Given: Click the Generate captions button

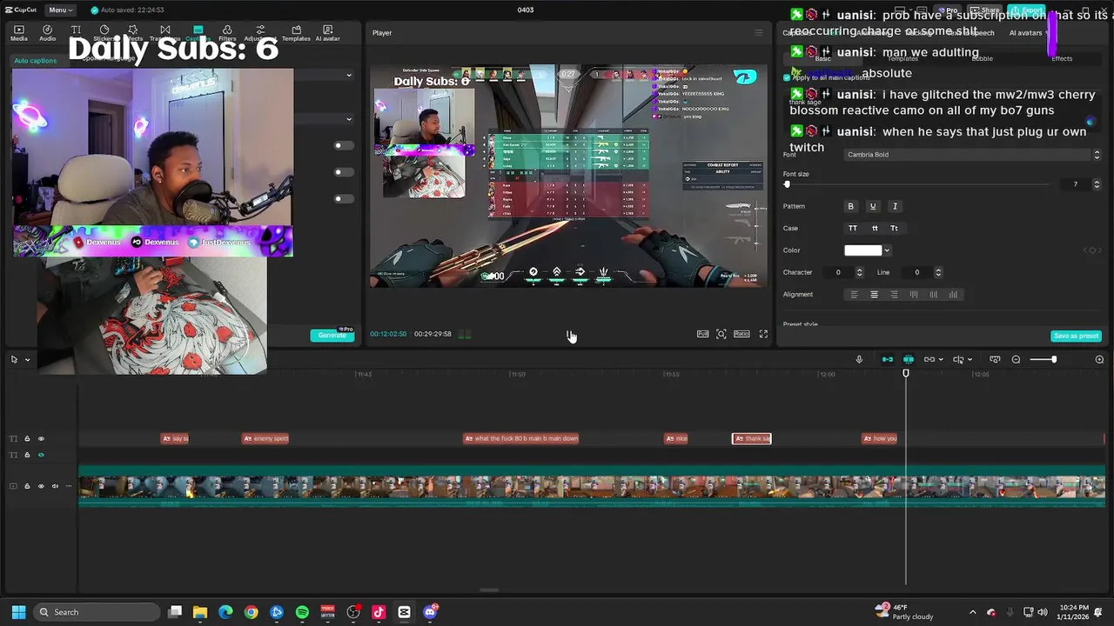Looking at the screenshot, I should (332, 335).
